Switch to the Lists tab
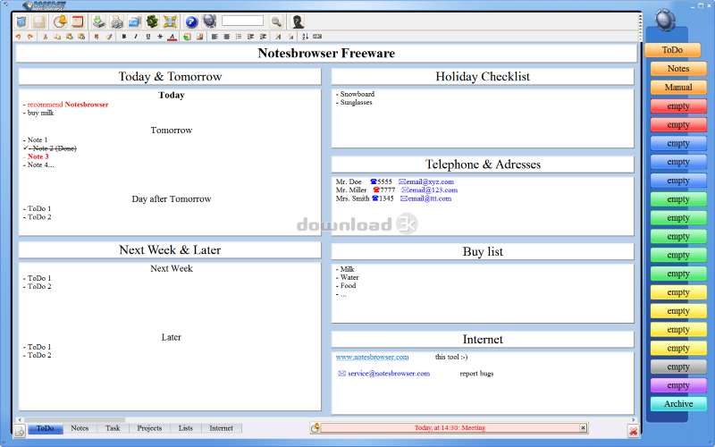 click(x=185, y=429)
